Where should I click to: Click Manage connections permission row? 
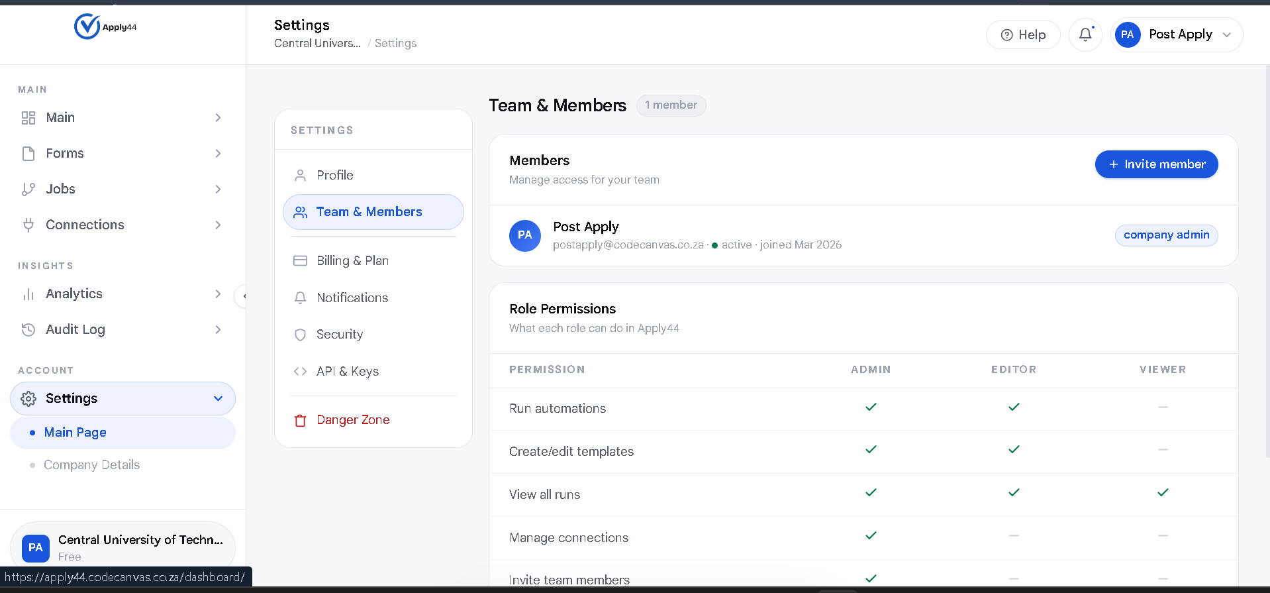[863, 538]
